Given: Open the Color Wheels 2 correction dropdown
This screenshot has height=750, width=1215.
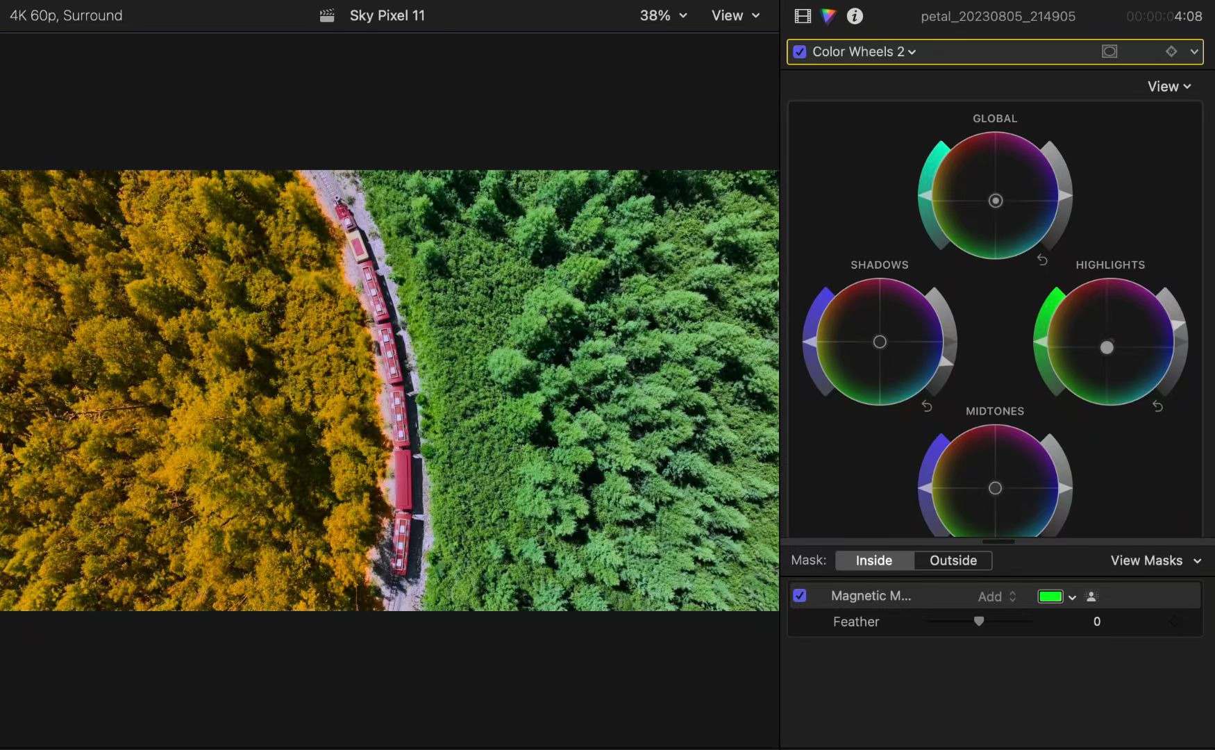Looking at the screenshot, I should [x=864, y=51].
